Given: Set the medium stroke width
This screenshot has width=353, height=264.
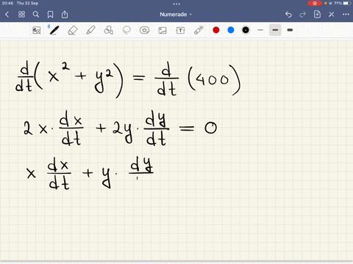Looking at the screenshot, I should click(275, 30).
